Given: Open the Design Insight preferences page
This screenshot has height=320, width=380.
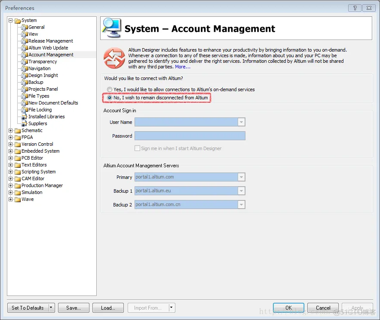Looking at the screenshot, I should (x=43, y=75).
